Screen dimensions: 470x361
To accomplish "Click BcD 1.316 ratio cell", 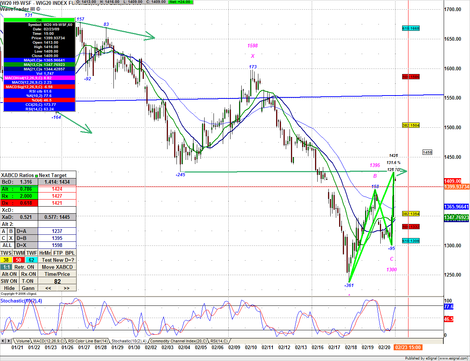I will [x=19, y=182].
